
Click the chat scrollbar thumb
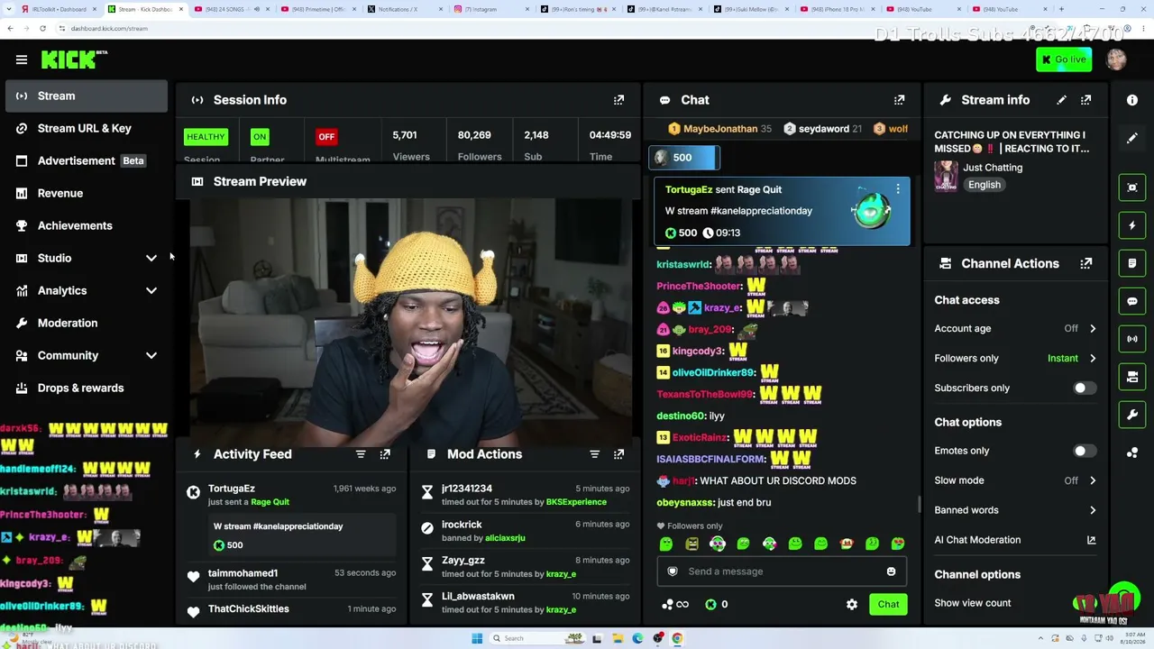[919, 504]
